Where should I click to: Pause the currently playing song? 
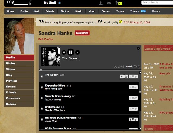(71, 52)
